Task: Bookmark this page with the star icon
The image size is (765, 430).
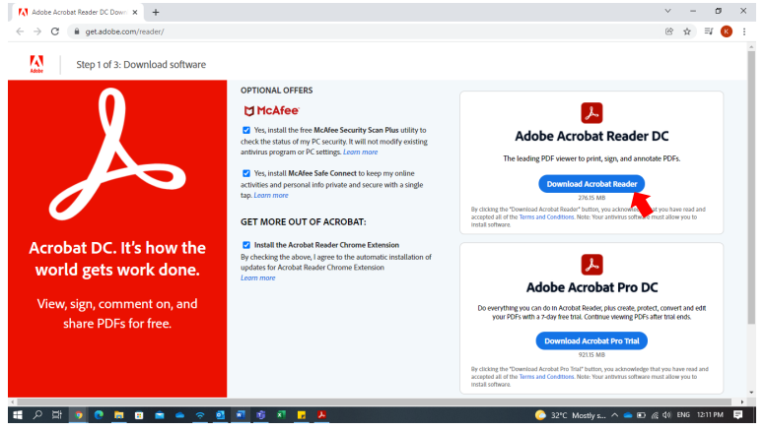Action: [686, 31]
